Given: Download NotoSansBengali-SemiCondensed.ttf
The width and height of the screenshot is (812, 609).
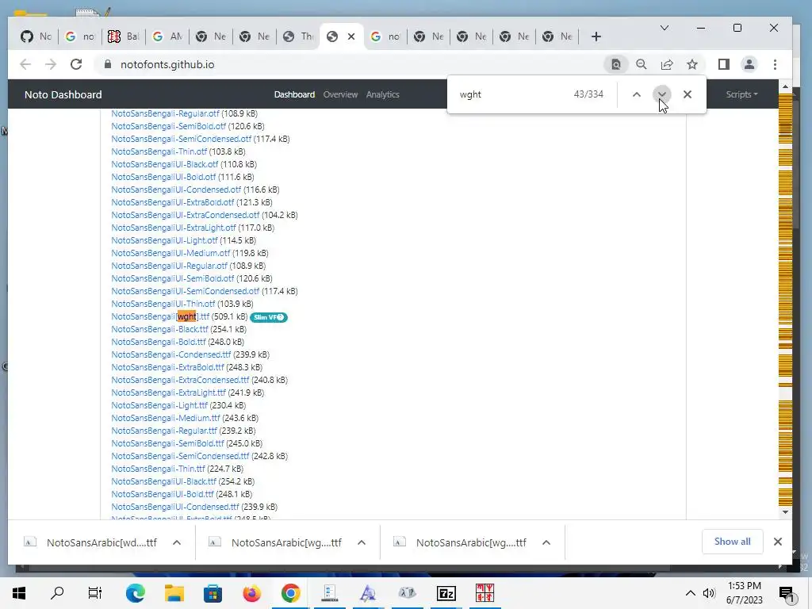Looking at the screenshot, I should (180, 456).
